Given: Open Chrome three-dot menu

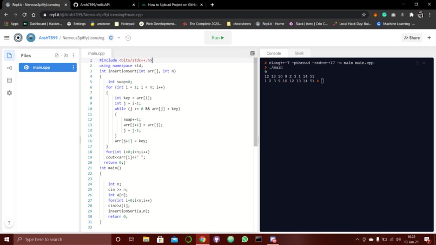Looking at the screenshot, I should pyautogui.click(x=430, y=15).
